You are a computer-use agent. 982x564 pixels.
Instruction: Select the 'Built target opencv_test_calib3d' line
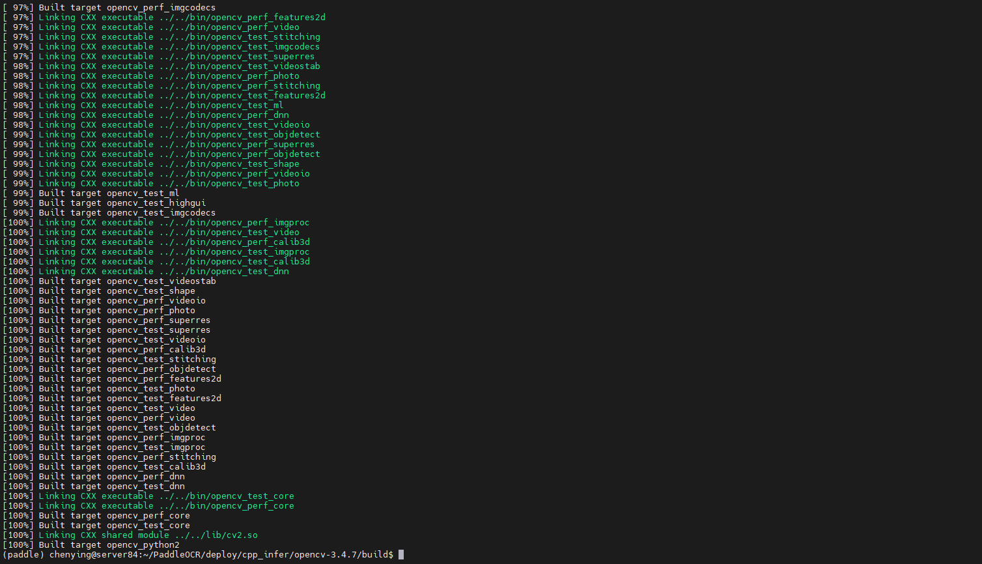tap(104, 467)
